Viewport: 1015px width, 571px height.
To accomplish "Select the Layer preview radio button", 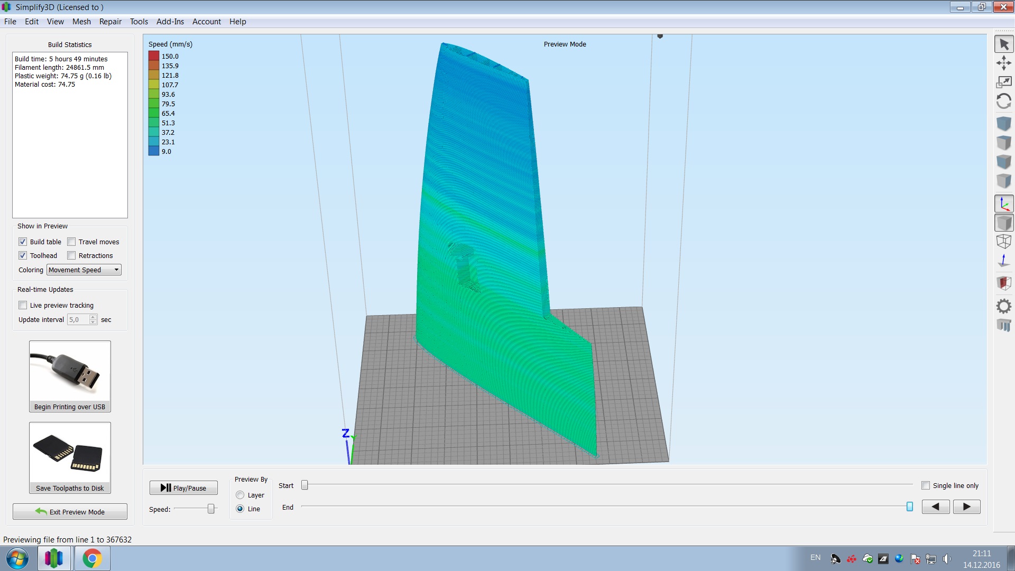I will tap(240, 495).
